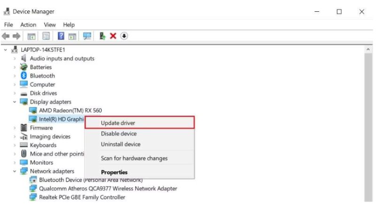376x210 pixels.
Task: Expand the Batteries chevron
Action: coord(15,67)
